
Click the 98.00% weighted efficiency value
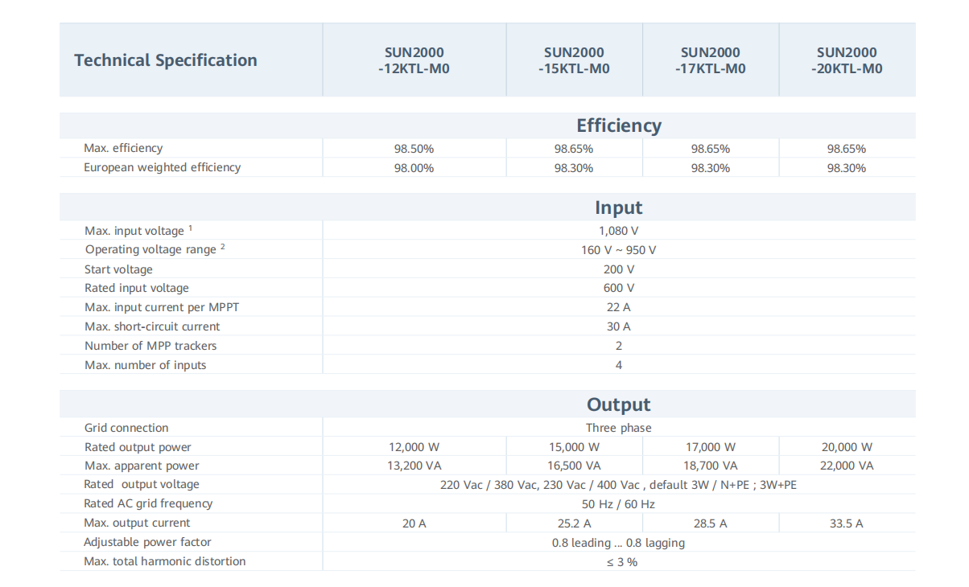coord(414,168)
